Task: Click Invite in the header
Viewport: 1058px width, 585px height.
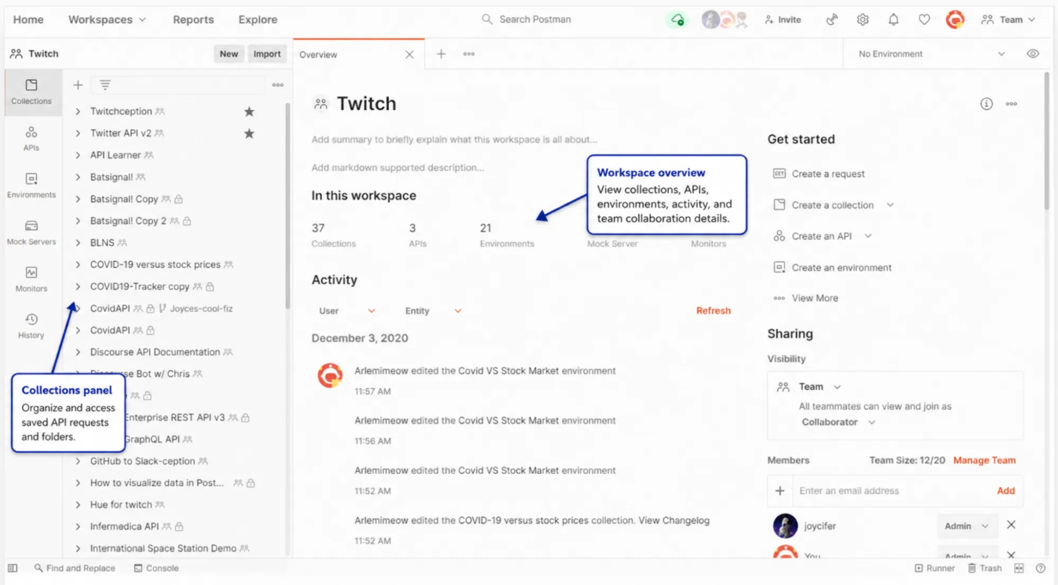Action: (x=783, y=20)
